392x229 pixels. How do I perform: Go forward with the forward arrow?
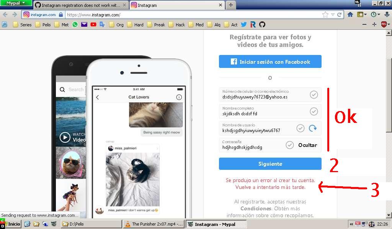click(15, 15)
